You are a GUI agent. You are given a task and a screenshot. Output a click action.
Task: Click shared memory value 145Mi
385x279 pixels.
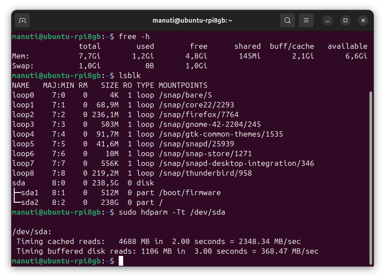click(x=250, y=56)
